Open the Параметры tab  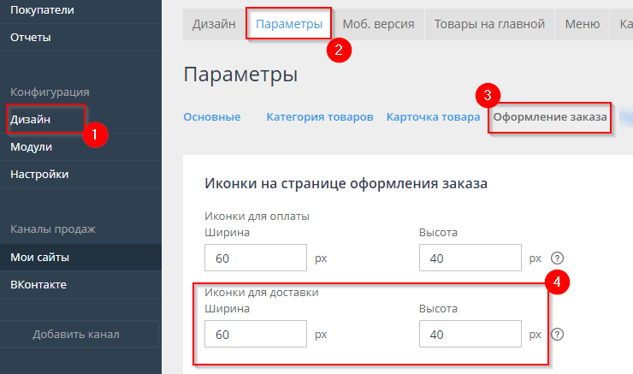tap(290, 24)
